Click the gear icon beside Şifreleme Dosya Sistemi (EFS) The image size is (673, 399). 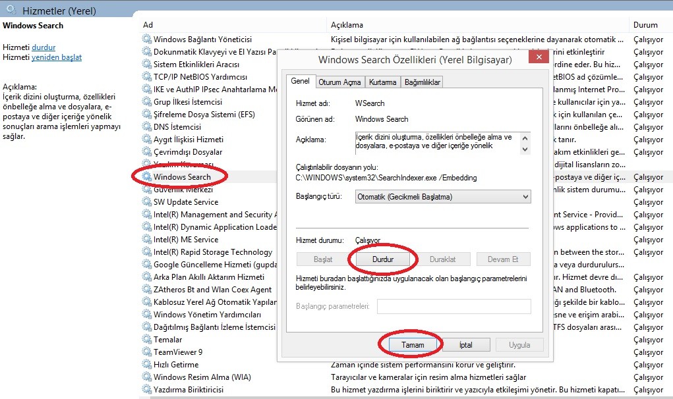click(147, 115)
